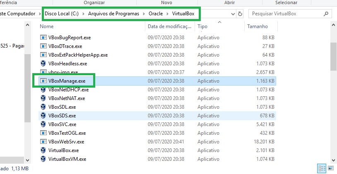The width and height of the screenshot is (337, 174).
Task: Click the Selecionar ribbon group label
Action: 286,2
